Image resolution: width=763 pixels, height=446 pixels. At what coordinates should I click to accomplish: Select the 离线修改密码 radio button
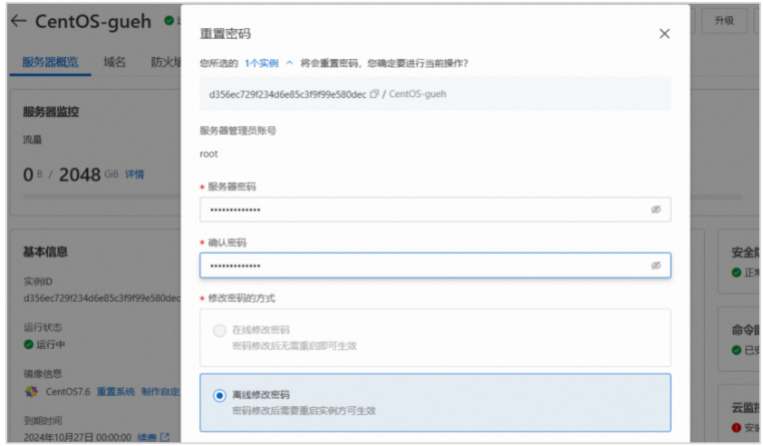[218, 395]
